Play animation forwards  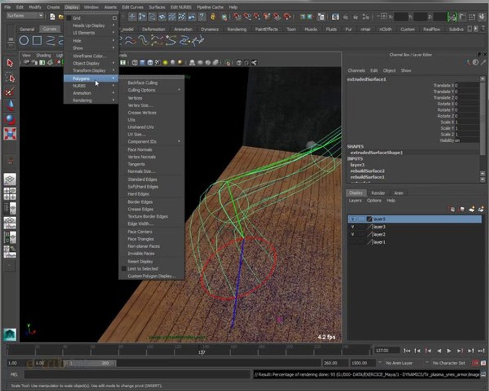tap(449, 351)
